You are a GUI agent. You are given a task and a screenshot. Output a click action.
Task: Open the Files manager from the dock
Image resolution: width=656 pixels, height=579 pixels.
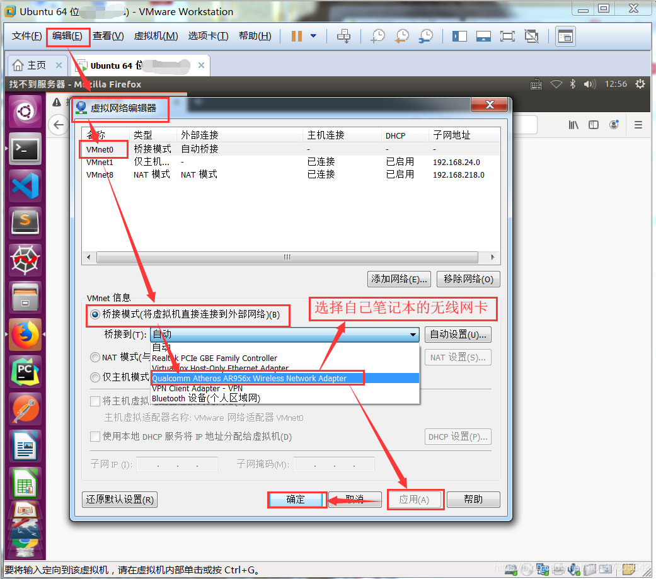coord(25,297)
